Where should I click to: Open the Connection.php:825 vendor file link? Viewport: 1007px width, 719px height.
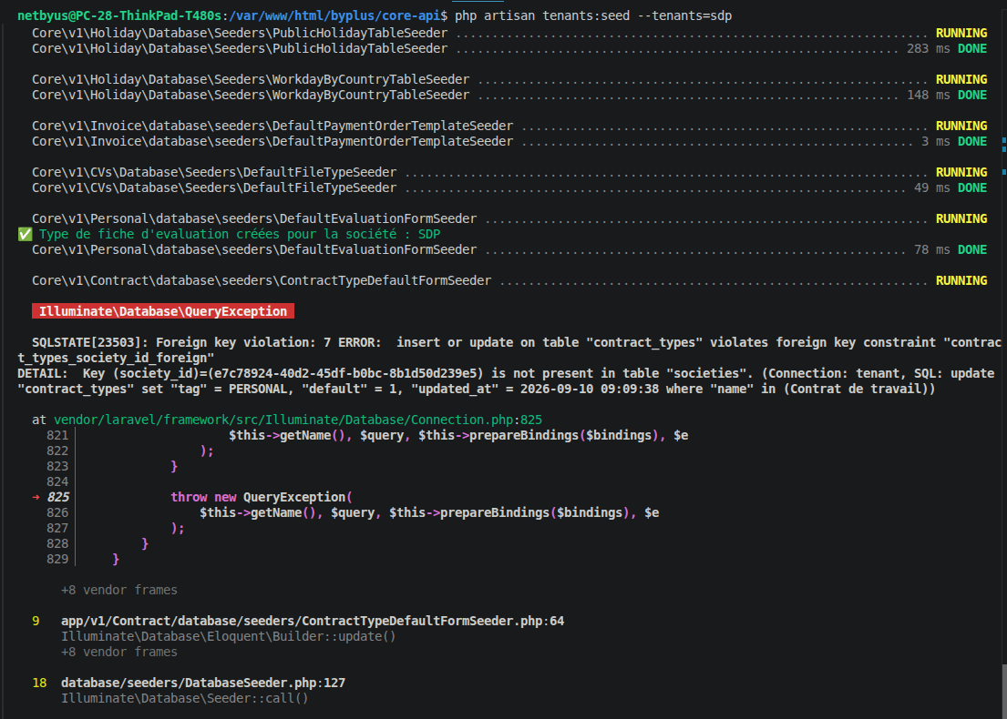(x=298, y=420)
